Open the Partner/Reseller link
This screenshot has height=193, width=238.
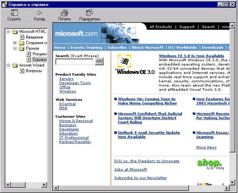coord(75,142)
